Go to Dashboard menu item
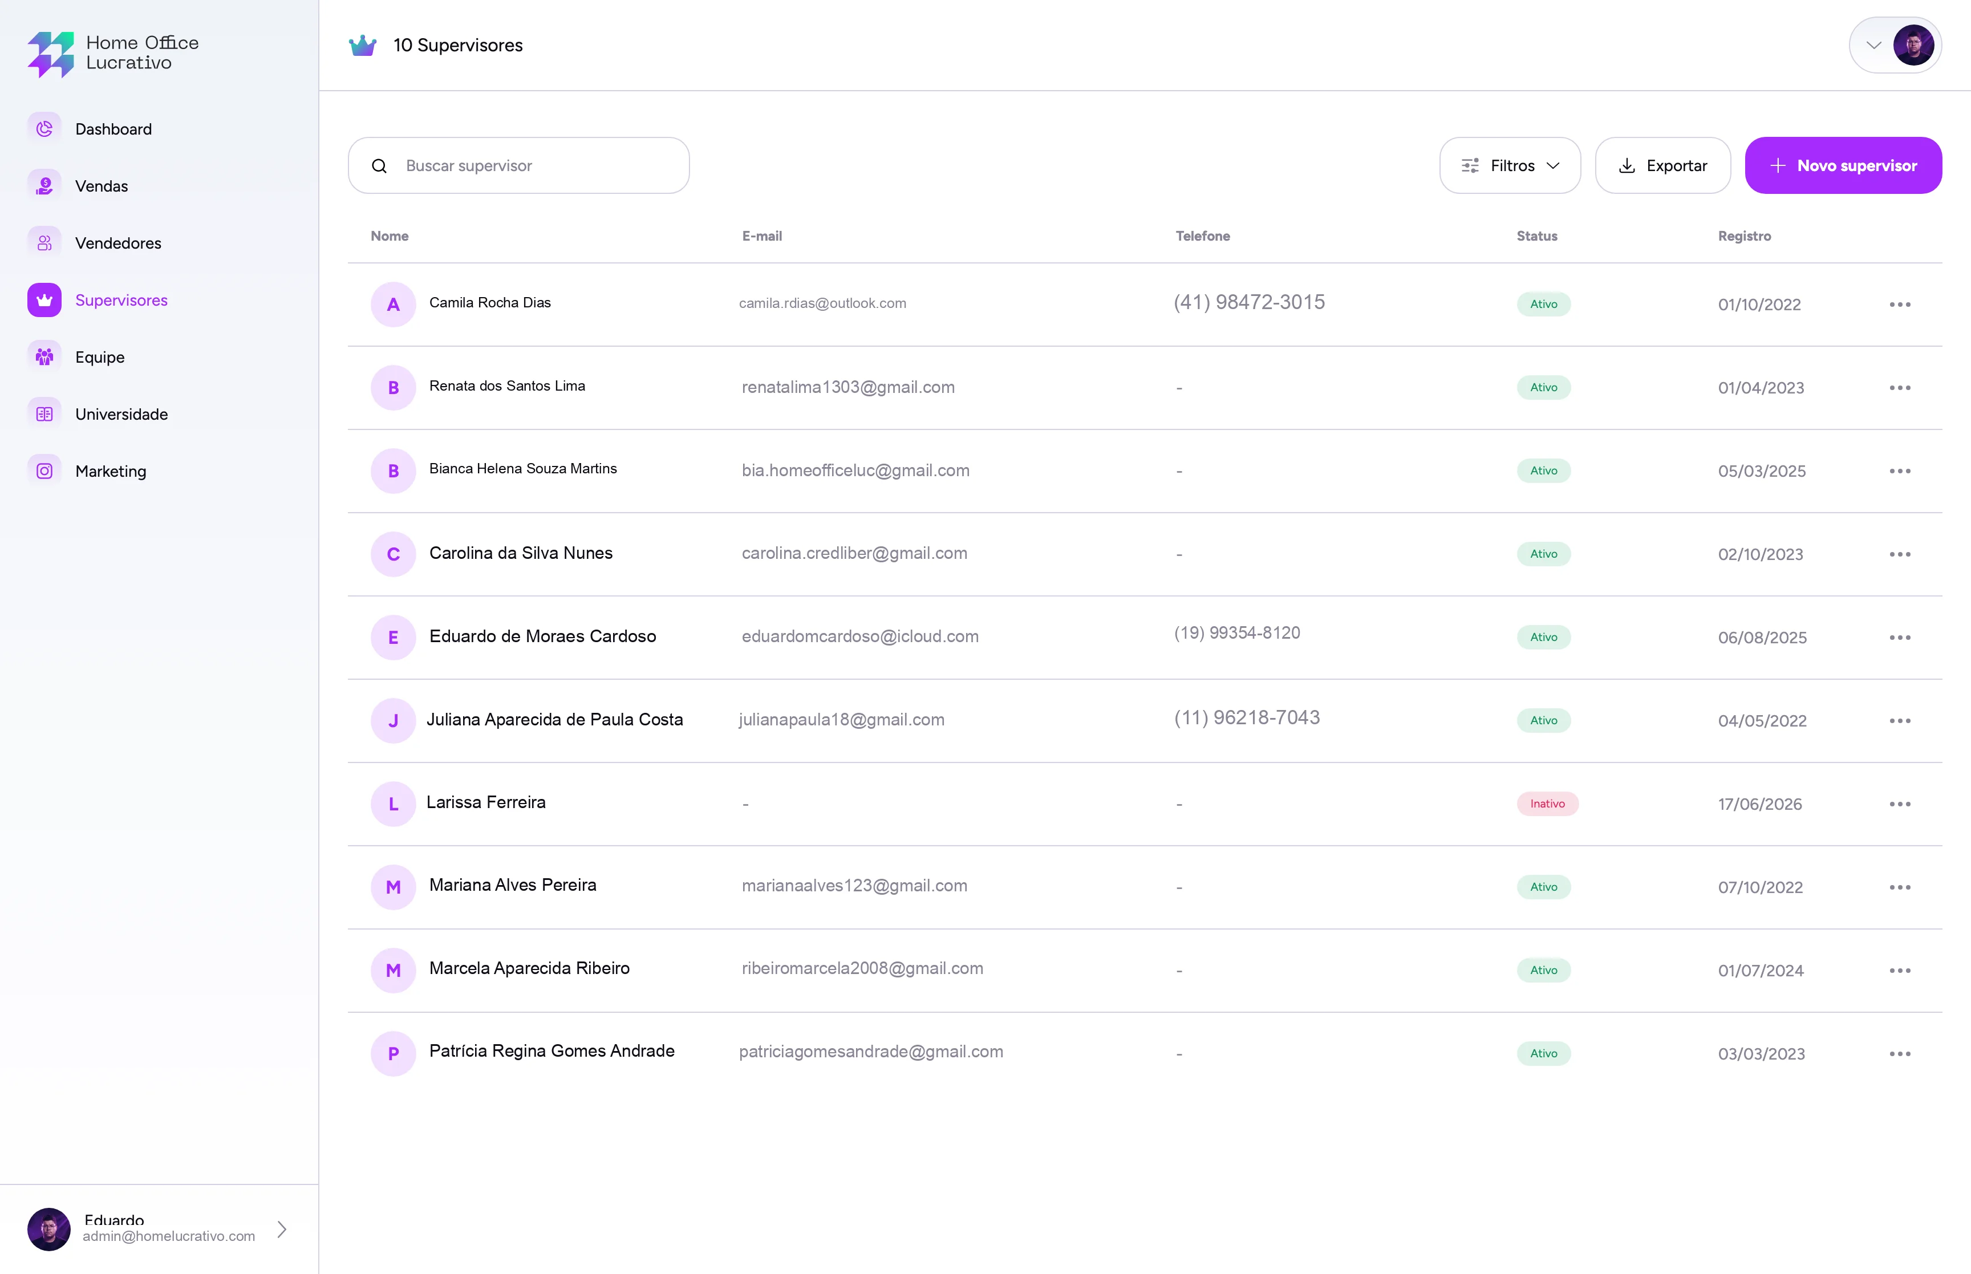This screenshot has width=1971, height=1274. [113, 129]
